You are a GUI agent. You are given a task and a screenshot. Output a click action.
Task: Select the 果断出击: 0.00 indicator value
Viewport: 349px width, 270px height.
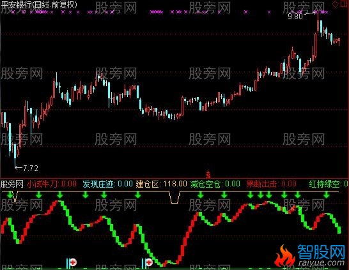[271, 184]
